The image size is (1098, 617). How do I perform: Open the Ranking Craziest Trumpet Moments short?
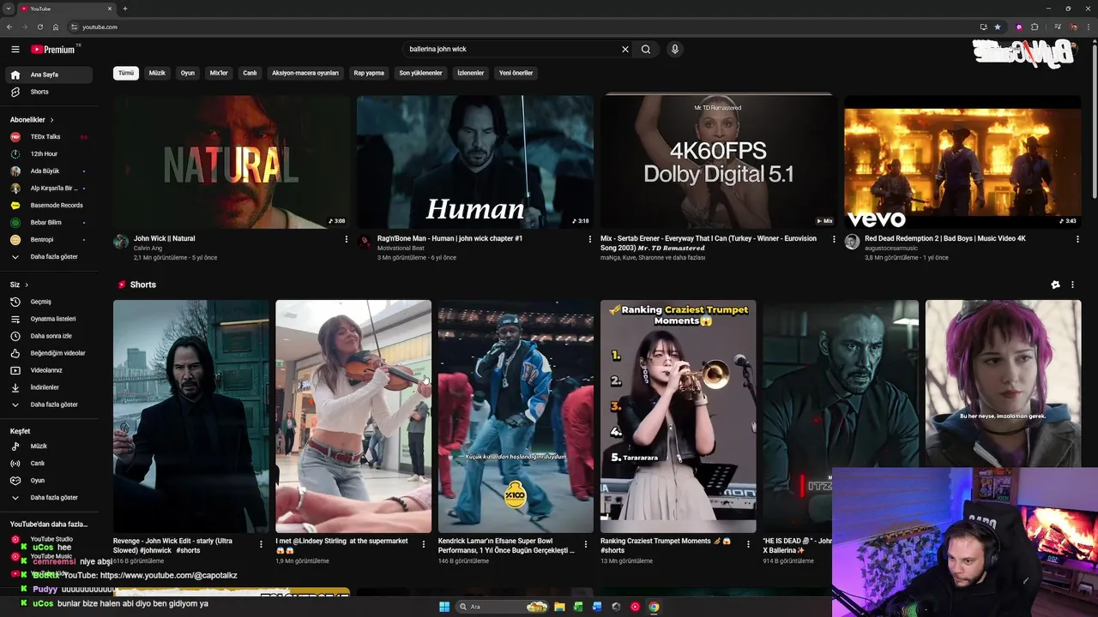point(679,416)
